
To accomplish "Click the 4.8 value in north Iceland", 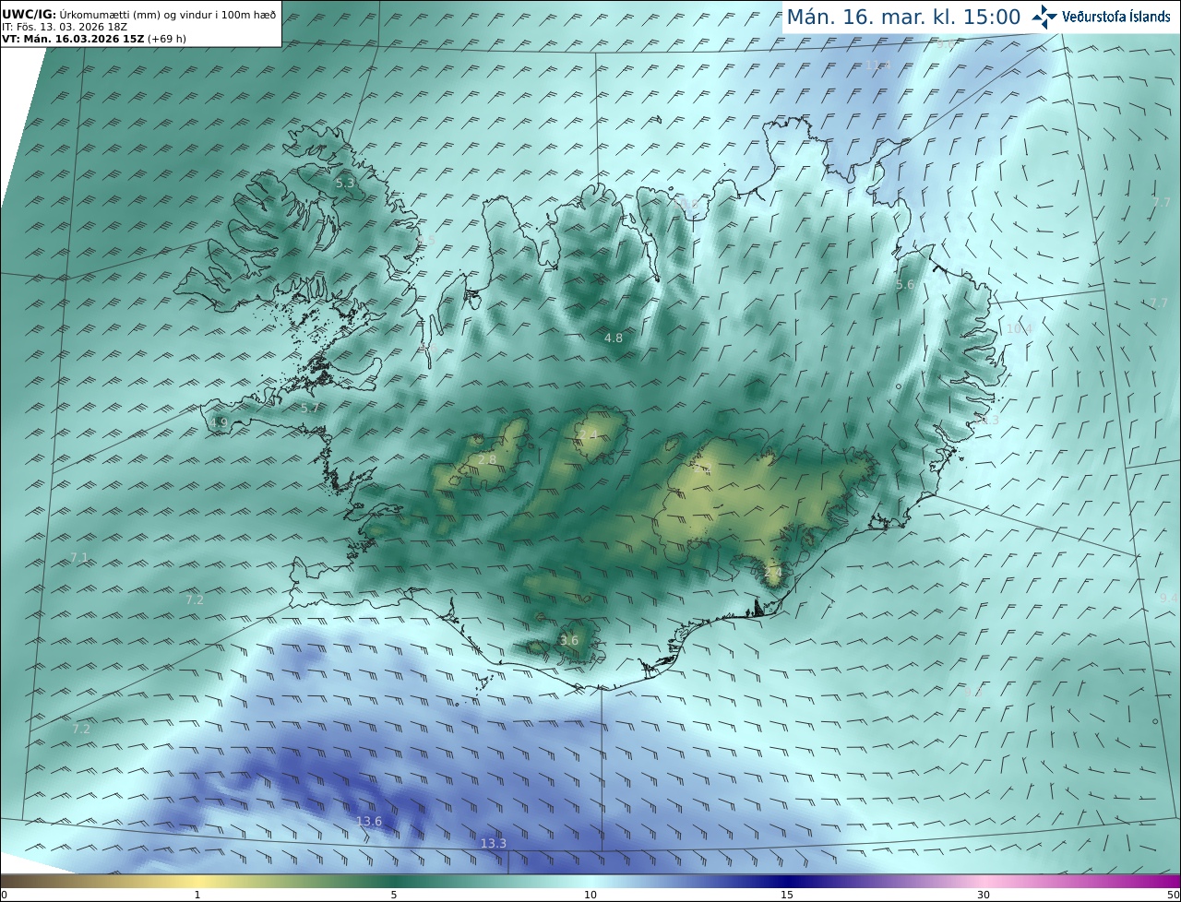I will 614,338.
